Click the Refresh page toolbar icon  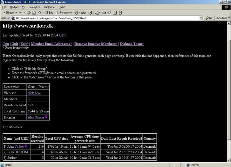point(34,13)
